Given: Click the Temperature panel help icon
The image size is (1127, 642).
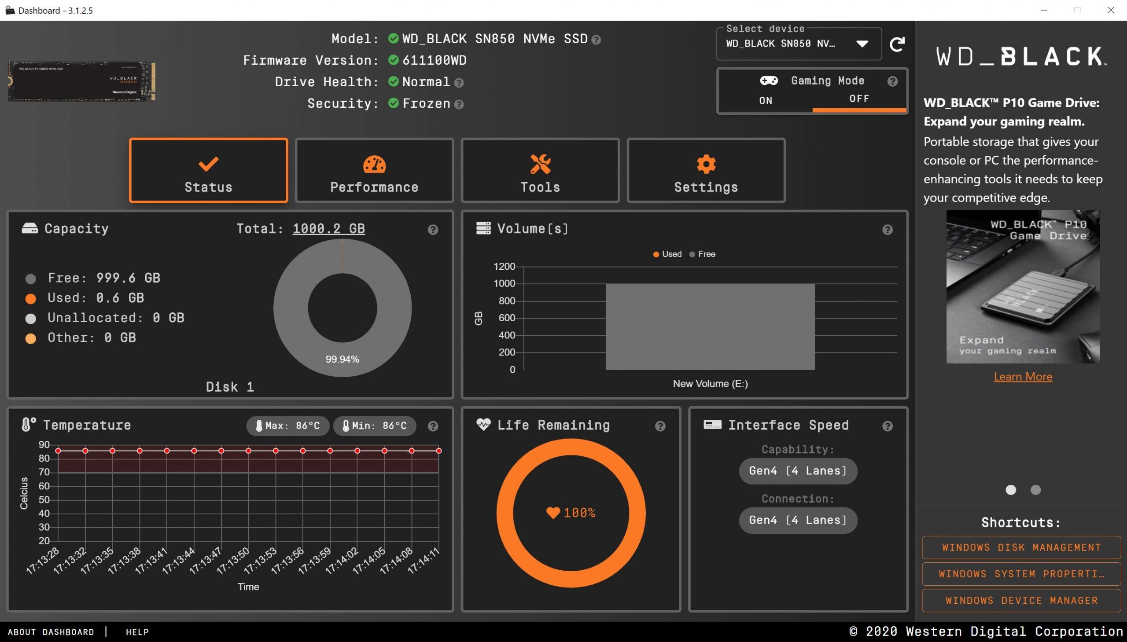Looking at the screenshot, I should point(433,426).
